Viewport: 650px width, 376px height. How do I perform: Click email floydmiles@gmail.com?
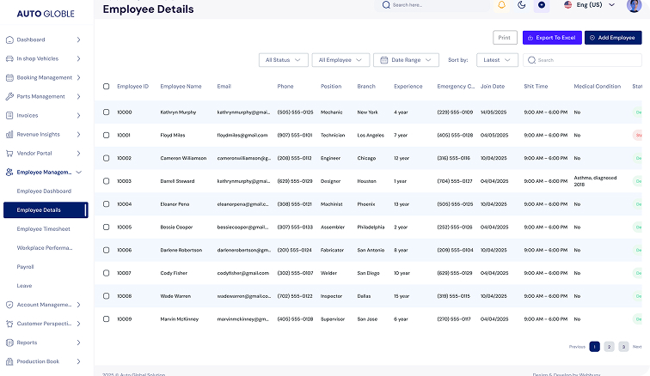[x=242, y=136]
